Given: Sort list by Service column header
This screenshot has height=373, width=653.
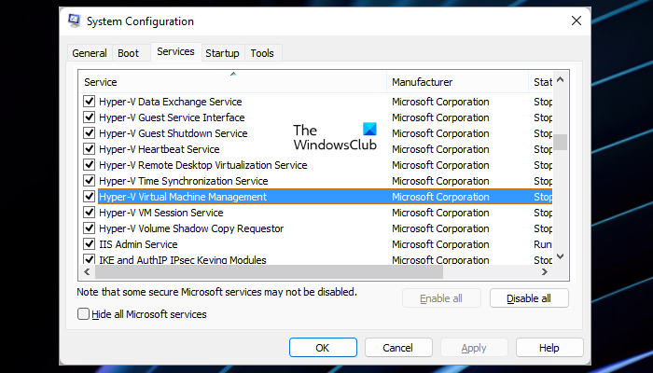Looking at the screenshot, I should coord(231,82).
